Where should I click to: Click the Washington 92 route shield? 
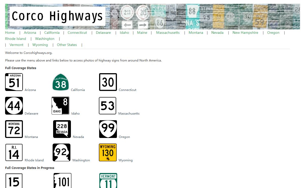click(62, 152)
